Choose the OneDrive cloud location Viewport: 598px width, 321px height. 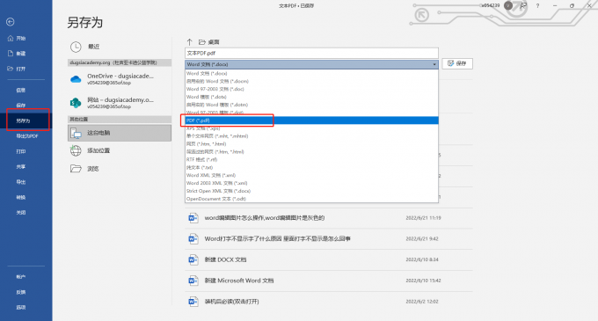(120, 79)
